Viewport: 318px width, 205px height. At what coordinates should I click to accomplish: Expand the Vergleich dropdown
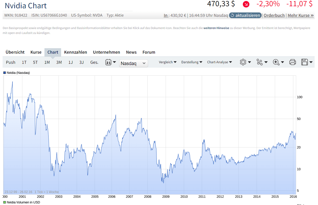tap(168, 62)
